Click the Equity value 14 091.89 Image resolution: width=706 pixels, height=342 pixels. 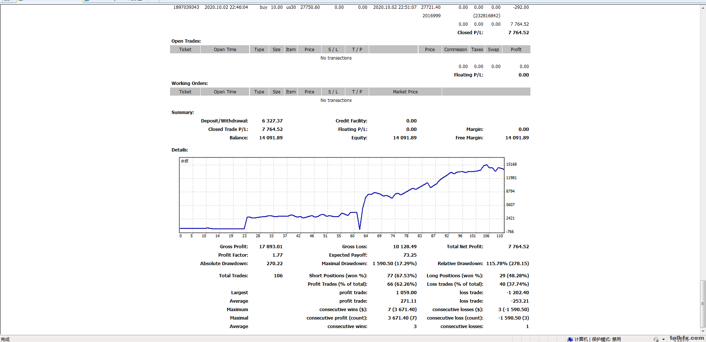point(405,138)
